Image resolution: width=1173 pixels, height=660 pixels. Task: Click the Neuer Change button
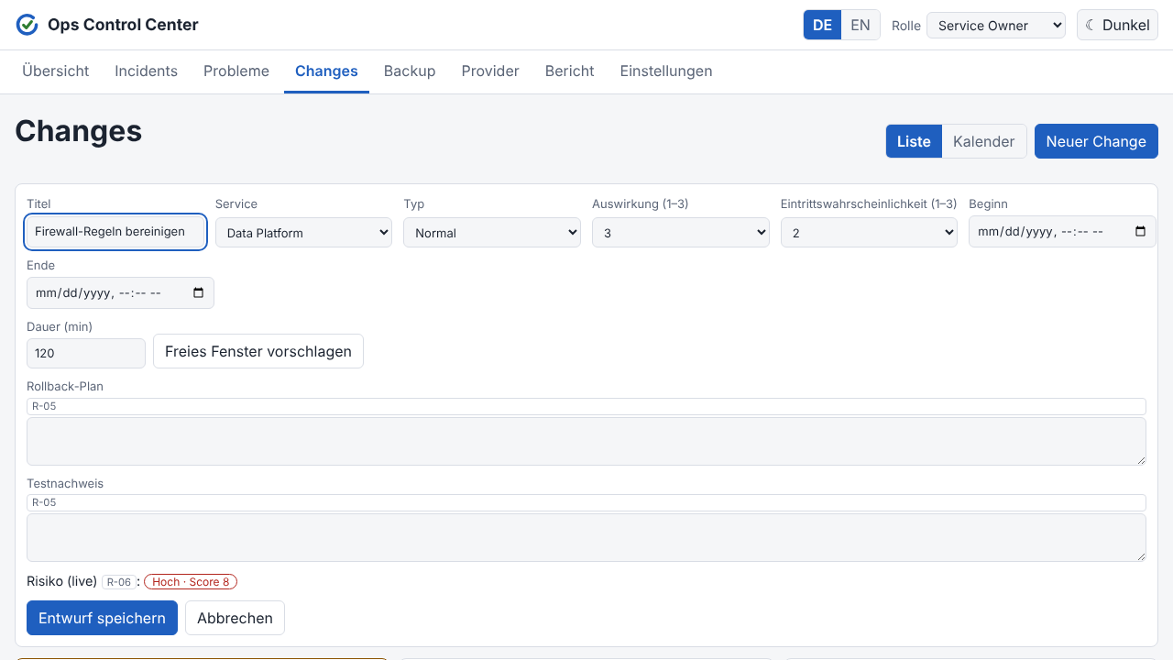tap(1096, 141)
